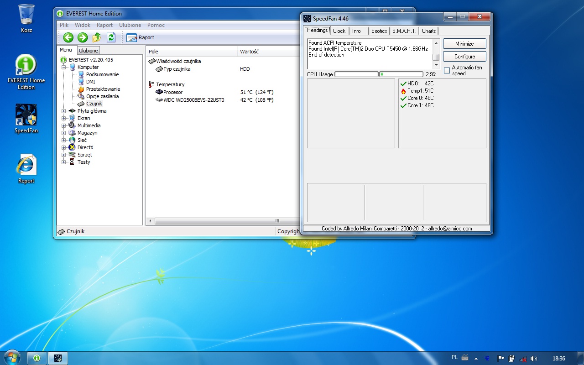Open the Ulubione menu in EVEREST
The height and width of the screenshot is (365, 584).
(130, 25)
